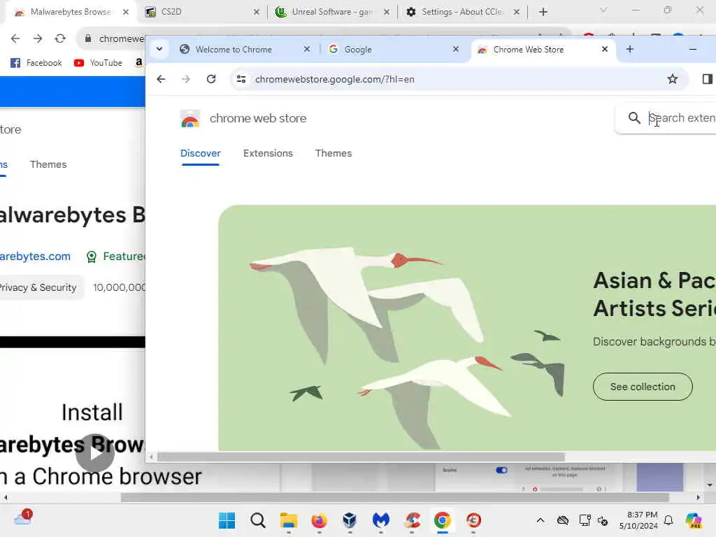Click the vertical scrollbar down arrow in background window
Image resolution: width=716 pixels, height=537 pixels.
[709, 485]
